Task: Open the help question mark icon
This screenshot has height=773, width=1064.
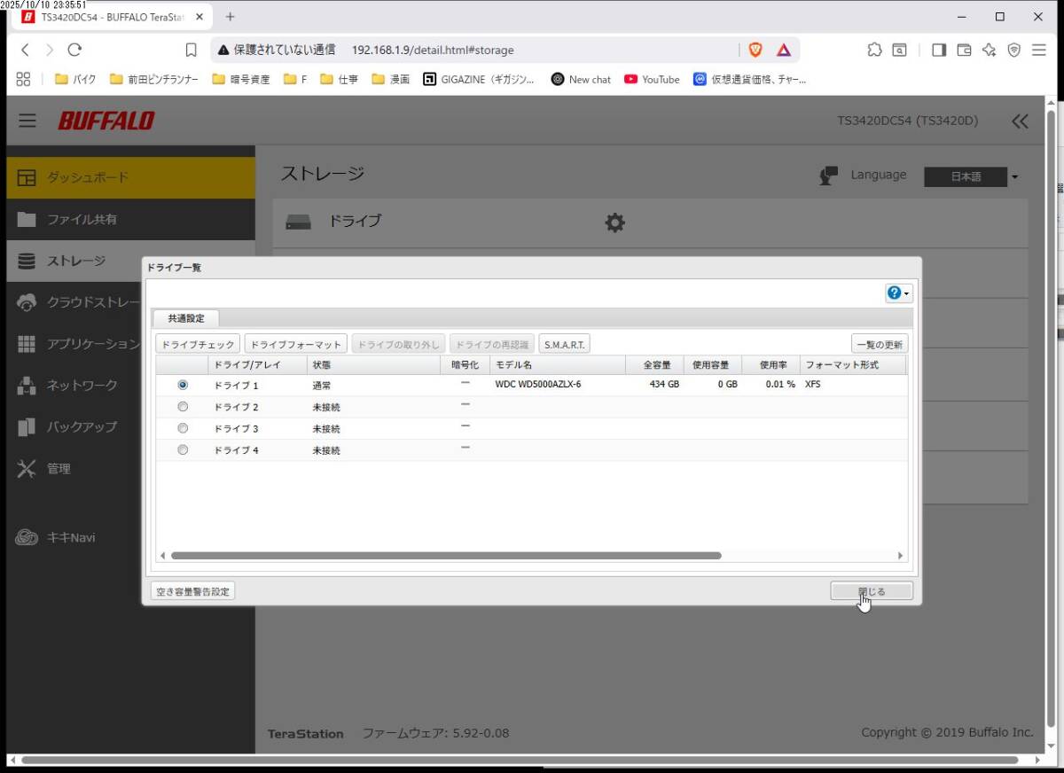Action: pyautogui.click(x=894, y=293)
